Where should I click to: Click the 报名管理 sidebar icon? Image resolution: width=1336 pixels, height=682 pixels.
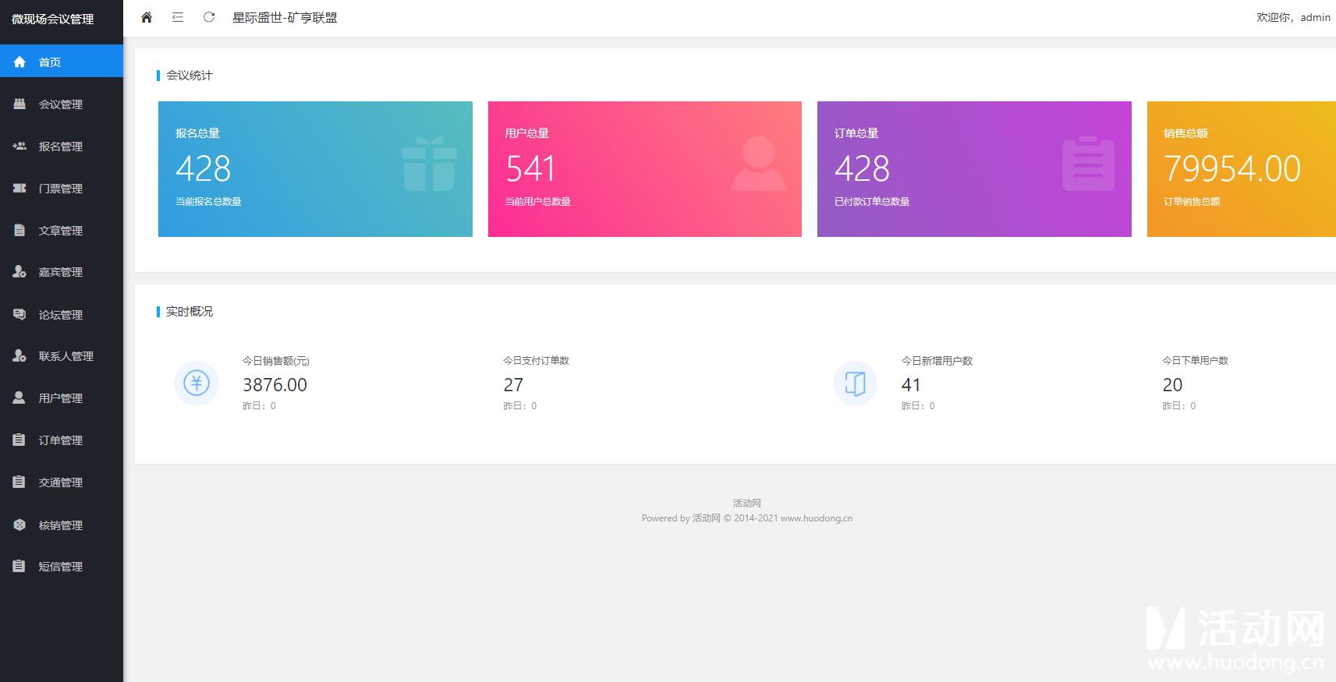[19, 146]
